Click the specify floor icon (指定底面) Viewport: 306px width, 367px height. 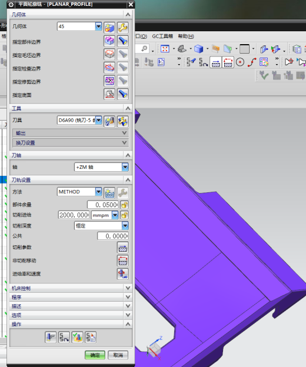[109, 94]
